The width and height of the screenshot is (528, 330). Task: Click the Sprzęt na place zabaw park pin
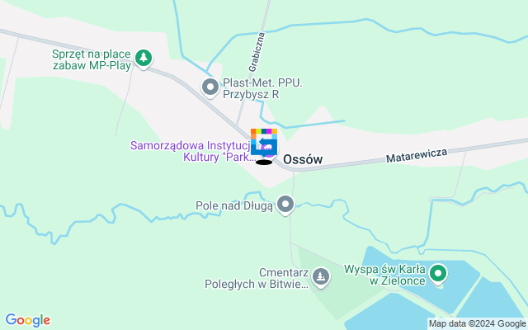(144, 59)
